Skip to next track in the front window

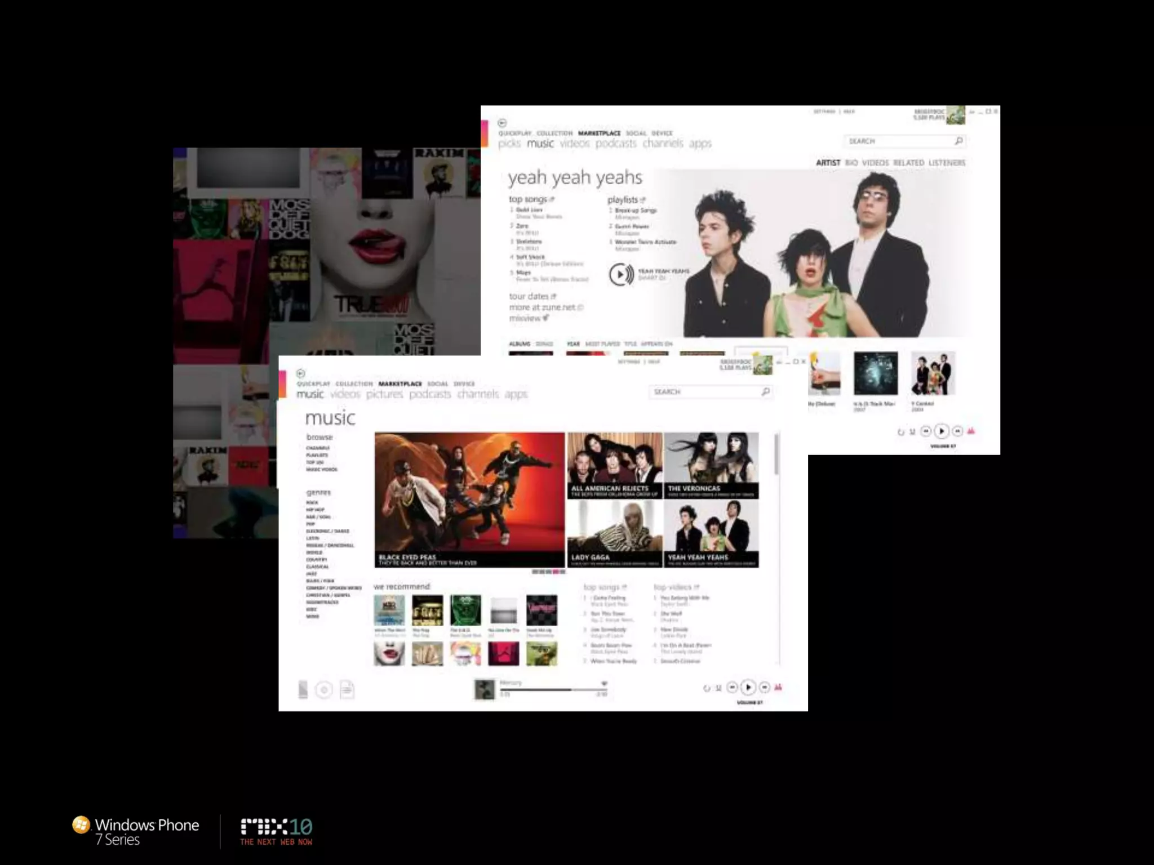point(765,687)
